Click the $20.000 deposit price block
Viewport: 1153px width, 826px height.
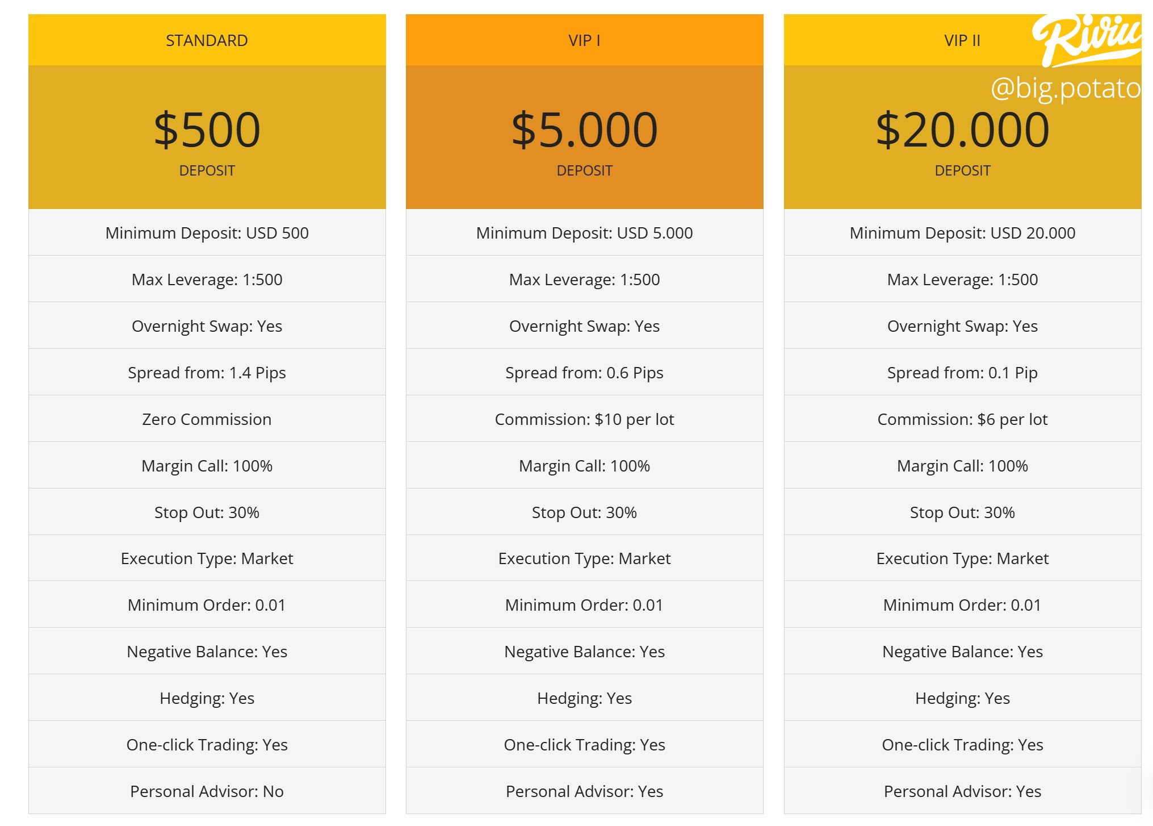[962, 130]
